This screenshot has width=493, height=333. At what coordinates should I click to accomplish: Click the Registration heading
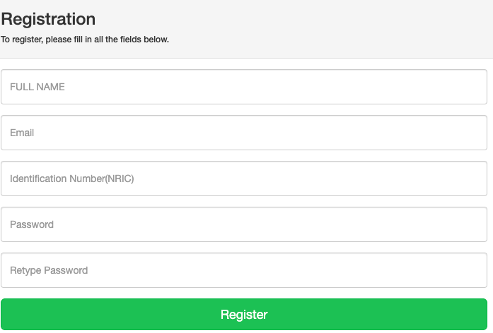point(48,19)
